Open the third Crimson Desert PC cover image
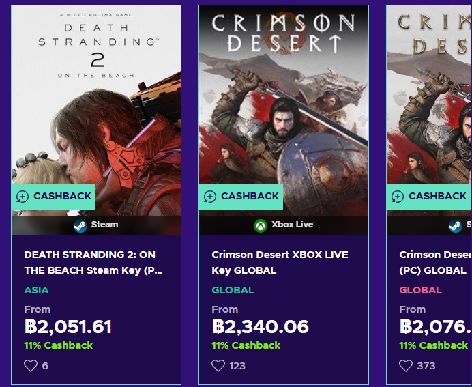This screenshot has height=387, width=472. 430,102
